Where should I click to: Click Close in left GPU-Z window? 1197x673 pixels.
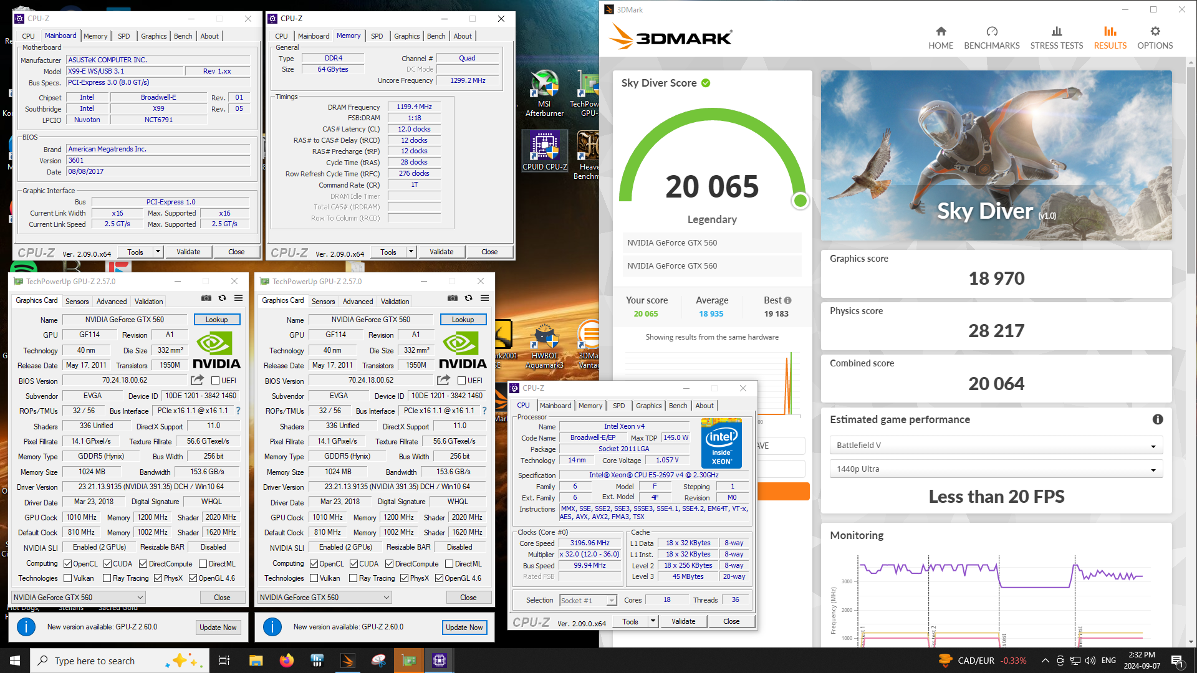222,597
